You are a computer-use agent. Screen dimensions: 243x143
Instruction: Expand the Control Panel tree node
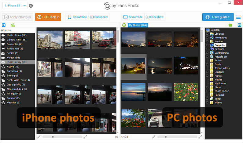tap(207, 53)
